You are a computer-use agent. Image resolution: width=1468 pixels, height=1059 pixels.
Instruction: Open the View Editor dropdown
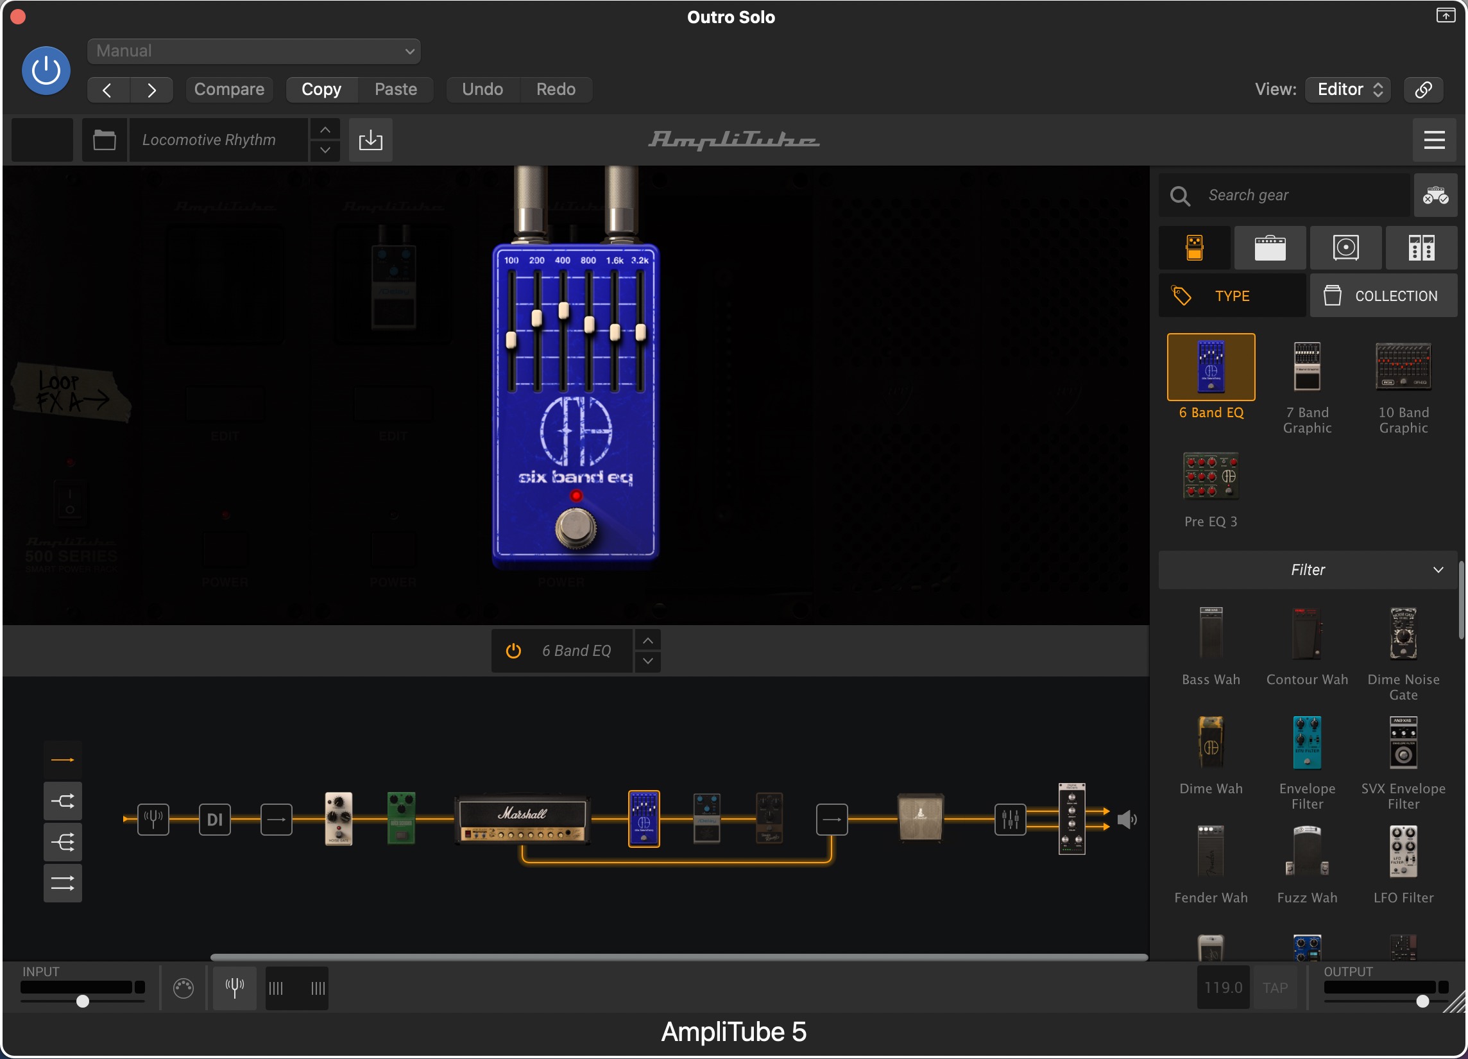pyautogui.click(x=1348, y=89)
